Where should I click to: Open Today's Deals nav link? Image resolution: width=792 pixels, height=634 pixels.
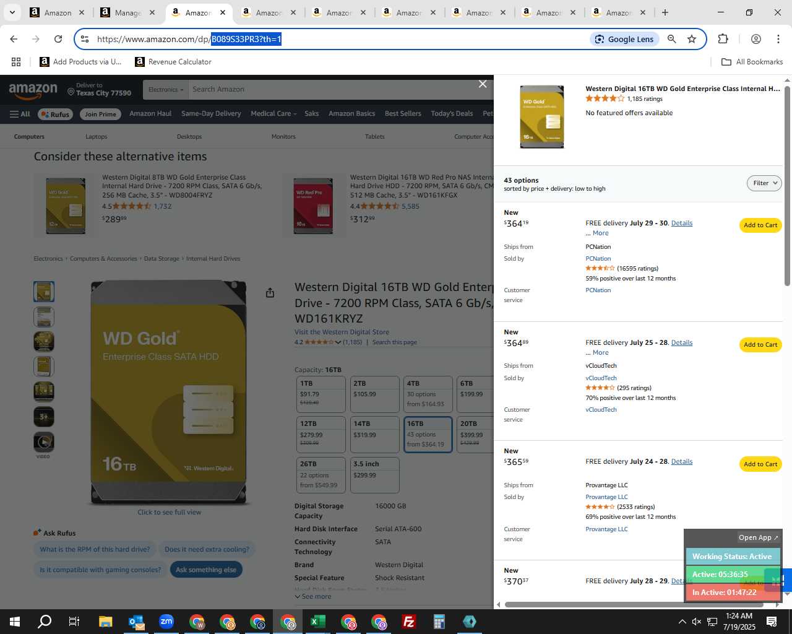[x=452, y=114]
